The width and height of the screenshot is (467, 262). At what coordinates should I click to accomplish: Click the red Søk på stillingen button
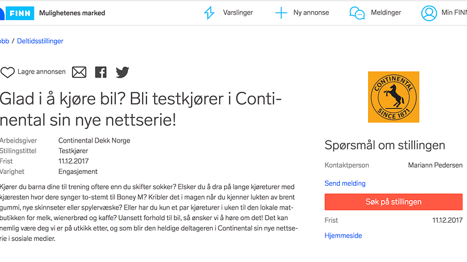click(x=393, y=202)
